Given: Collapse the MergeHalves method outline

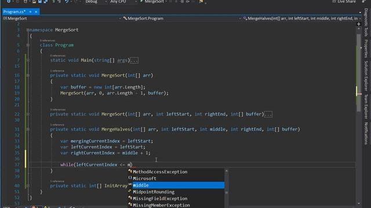Looking at the screenshot, I should coord(28,129).
